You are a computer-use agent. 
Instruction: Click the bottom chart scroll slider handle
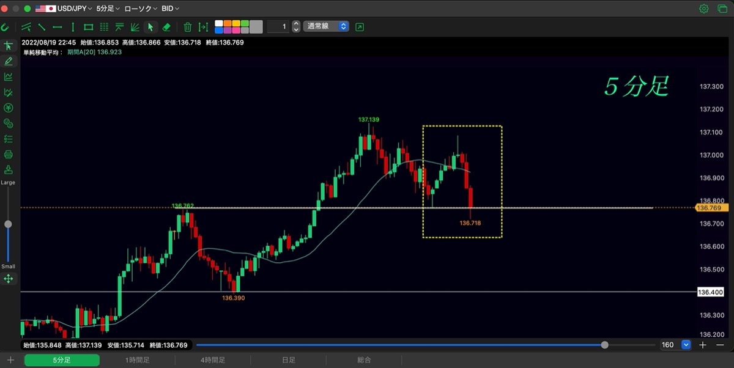tap(605, 345)
